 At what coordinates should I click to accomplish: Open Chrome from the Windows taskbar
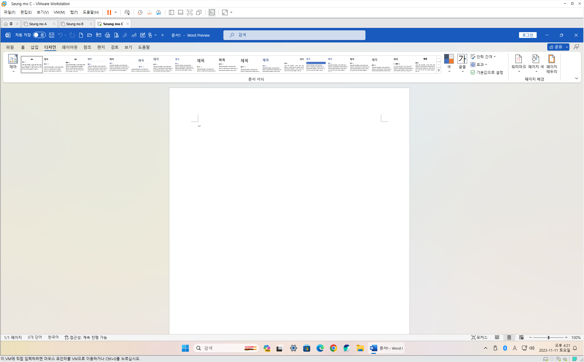pos(333,348)
